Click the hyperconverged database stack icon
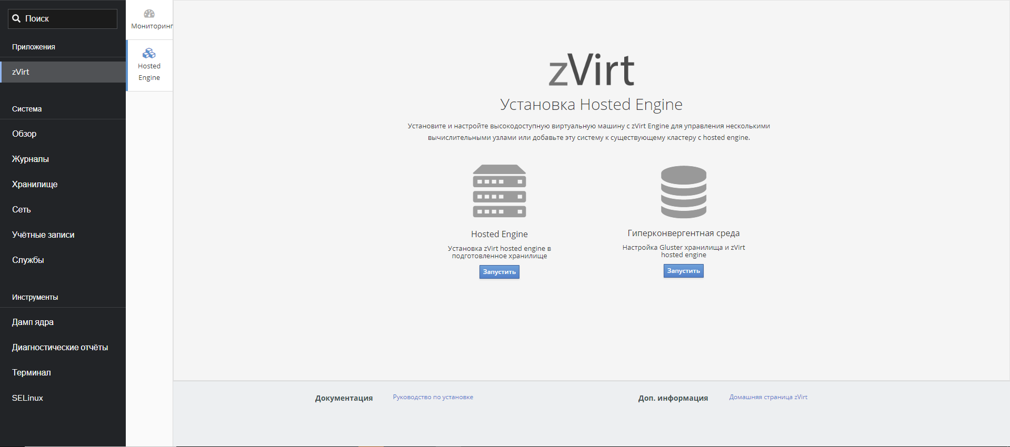Image resolution: width=1010 pixels, height=447 pixels. point(684,191)
